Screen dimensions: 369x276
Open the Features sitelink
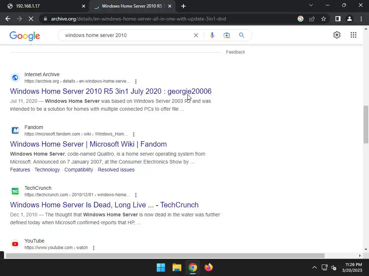pyautogui.click(x=20, y=170)
